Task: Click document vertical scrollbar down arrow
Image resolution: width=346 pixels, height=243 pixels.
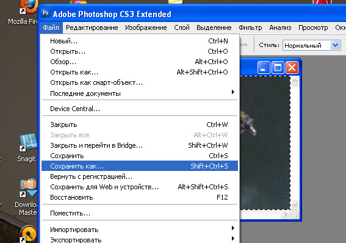Action: [295, 205]
